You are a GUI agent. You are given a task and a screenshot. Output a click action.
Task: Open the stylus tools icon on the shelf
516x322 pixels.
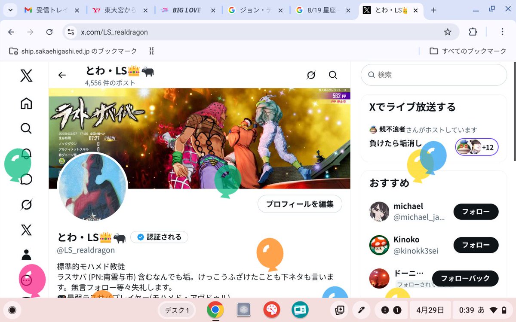pyautogui.click(x=361, y=310)
